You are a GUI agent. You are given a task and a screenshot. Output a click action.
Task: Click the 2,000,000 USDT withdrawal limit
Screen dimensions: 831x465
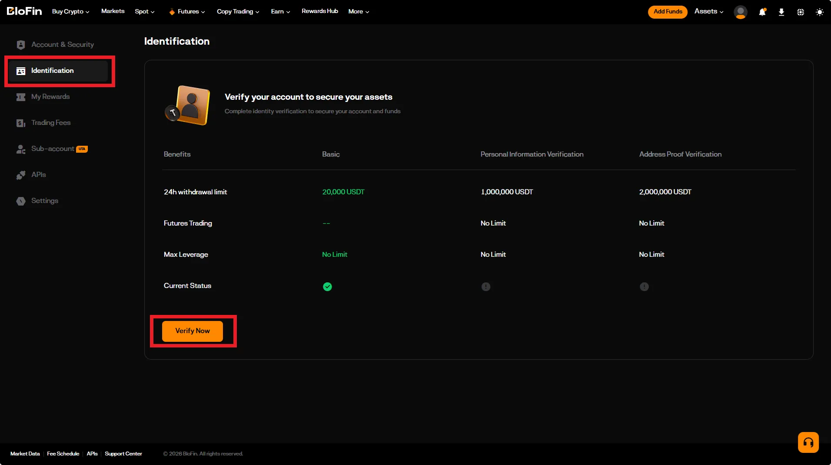(665, 192)
